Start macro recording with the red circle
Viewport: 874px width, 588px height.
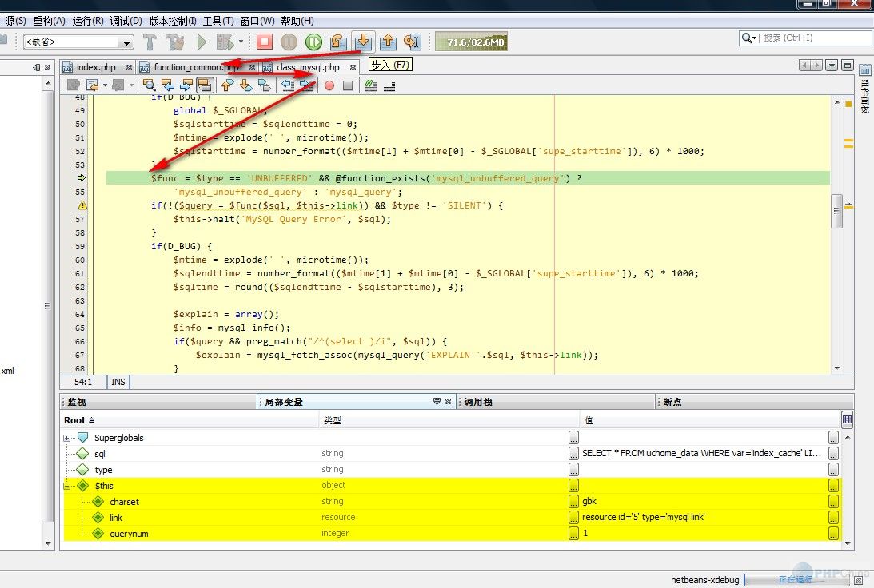pyautogui.click(x=329, y=85)
